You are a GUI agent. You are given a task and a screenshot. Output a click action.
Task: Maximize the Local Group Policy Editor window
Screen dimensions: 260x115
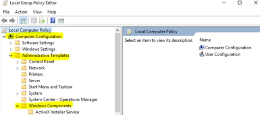click(x=239, y=3)
